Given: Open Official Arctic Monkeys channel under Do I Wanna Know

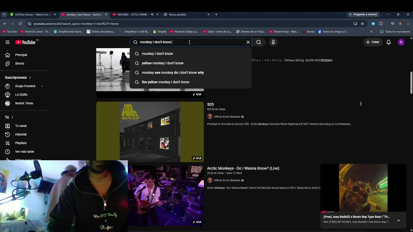Looking at the screenshot, I should 227,180.
